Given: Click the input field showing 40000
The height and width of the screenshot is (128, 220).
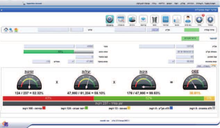Looking at the screenshot, I should 84,46.
